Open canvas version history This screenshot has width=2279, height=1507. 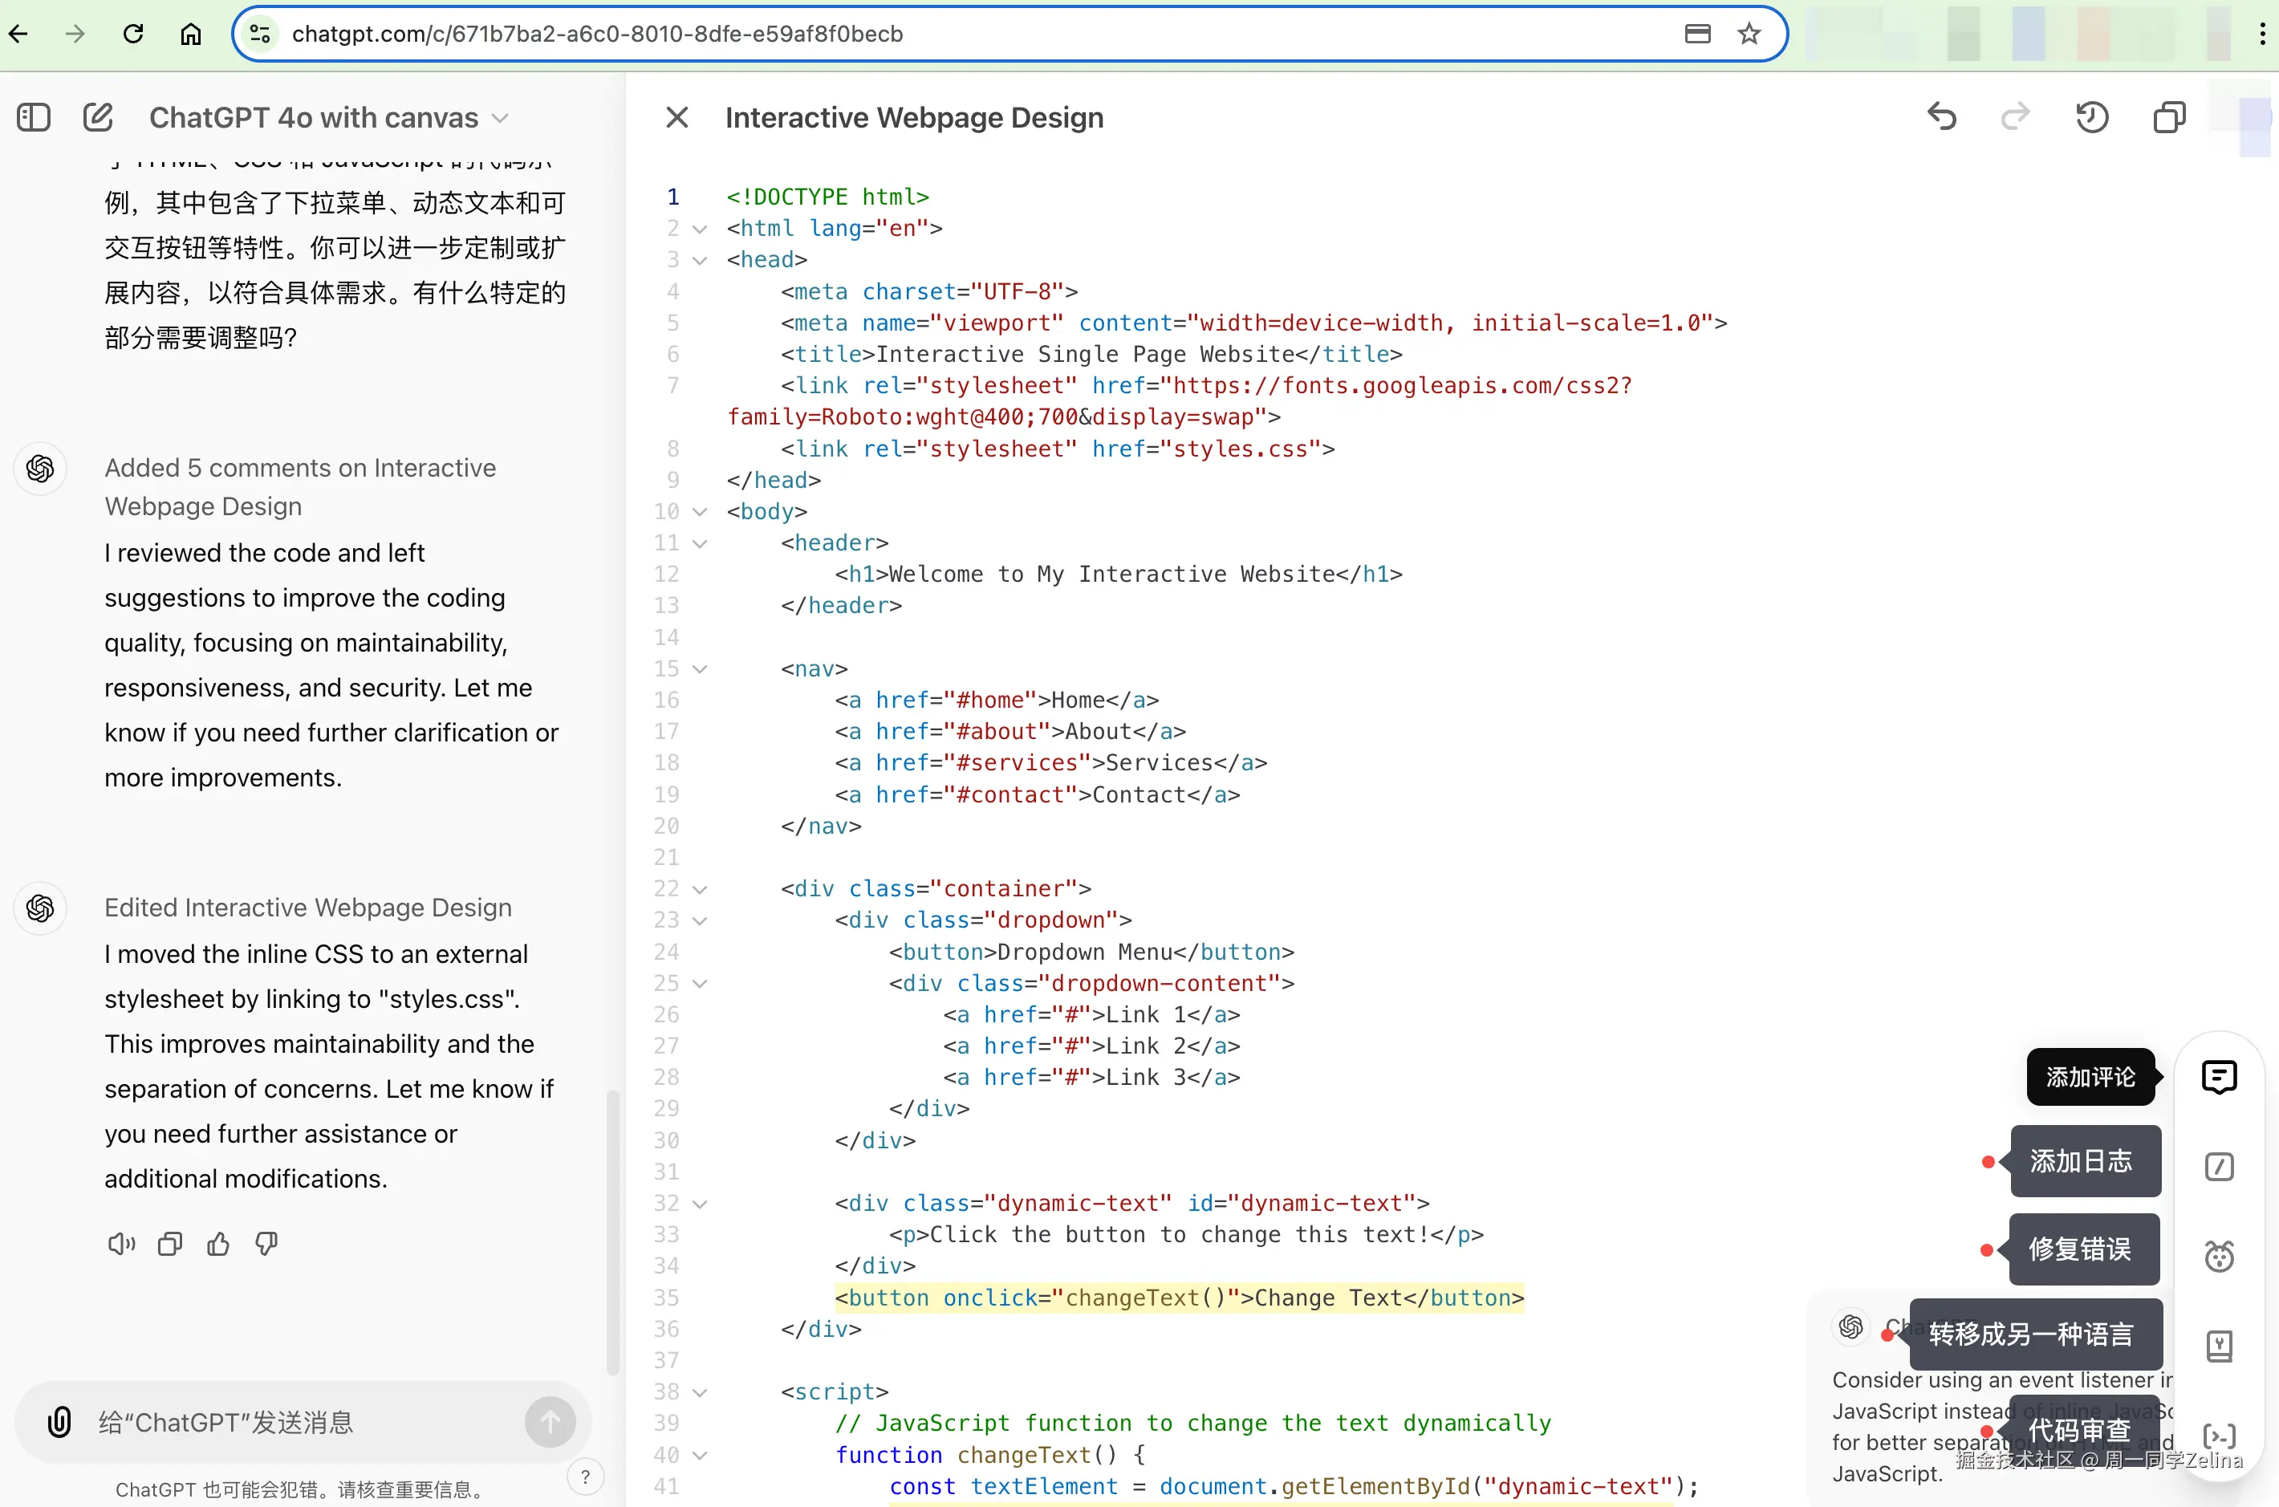click(x=2091, y=117)
